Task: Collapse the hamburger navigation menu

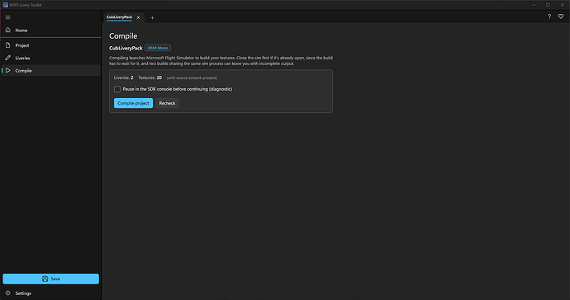Action: pos(8,17)
